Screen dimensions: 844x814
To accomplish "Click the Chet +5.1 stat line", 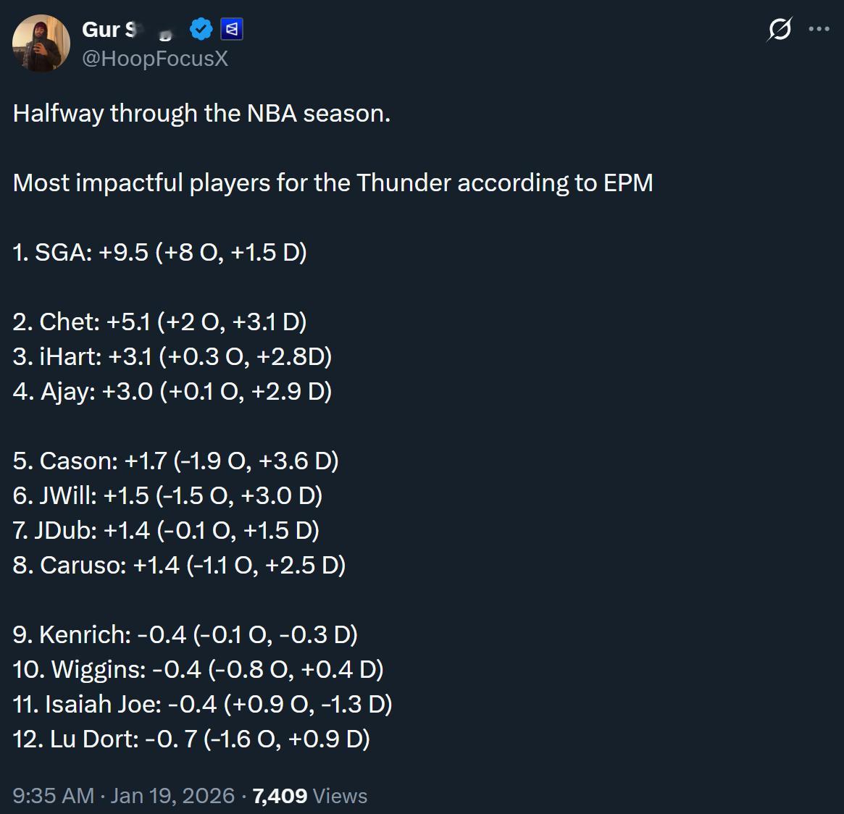I will (159, 322).
